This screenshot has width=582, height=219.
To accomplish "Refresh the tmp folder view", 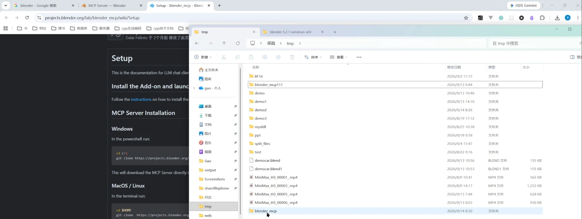I will click(x=238, y=43).
